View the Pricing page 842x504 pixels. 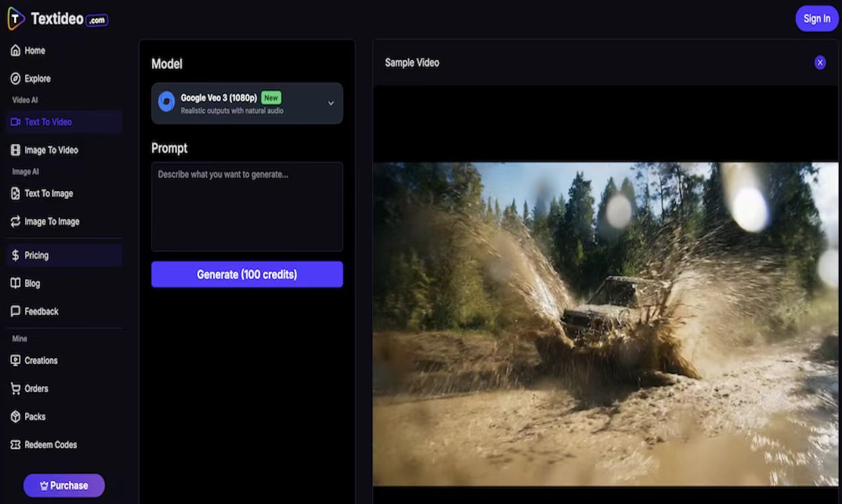[35, 255]
